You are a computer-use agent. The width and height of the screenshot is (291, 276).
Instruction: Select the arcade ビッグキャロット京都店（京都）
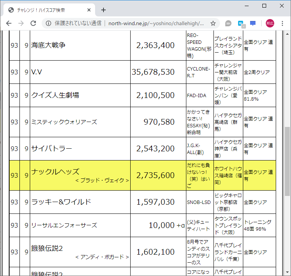tap(228, 202)
